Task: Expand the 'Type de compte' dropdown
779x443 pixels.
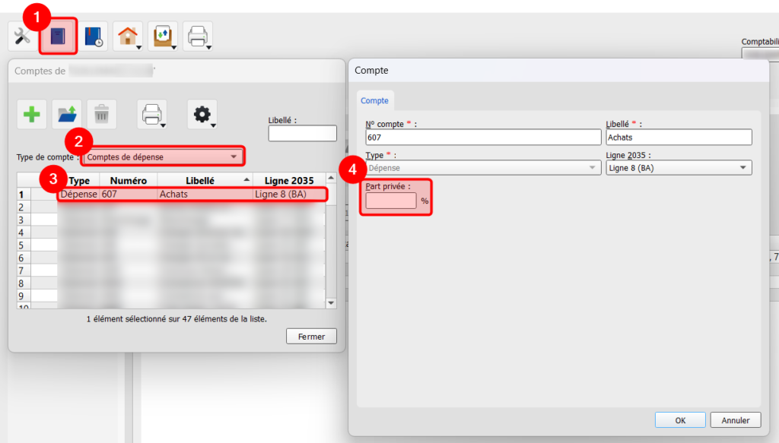Action: 163,157
